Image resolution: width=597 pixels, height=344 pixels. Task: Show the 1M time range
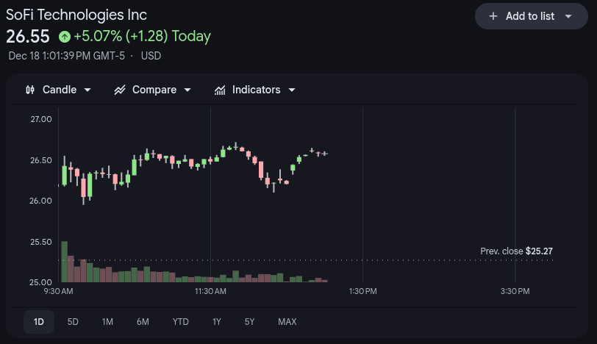point(107,321)
